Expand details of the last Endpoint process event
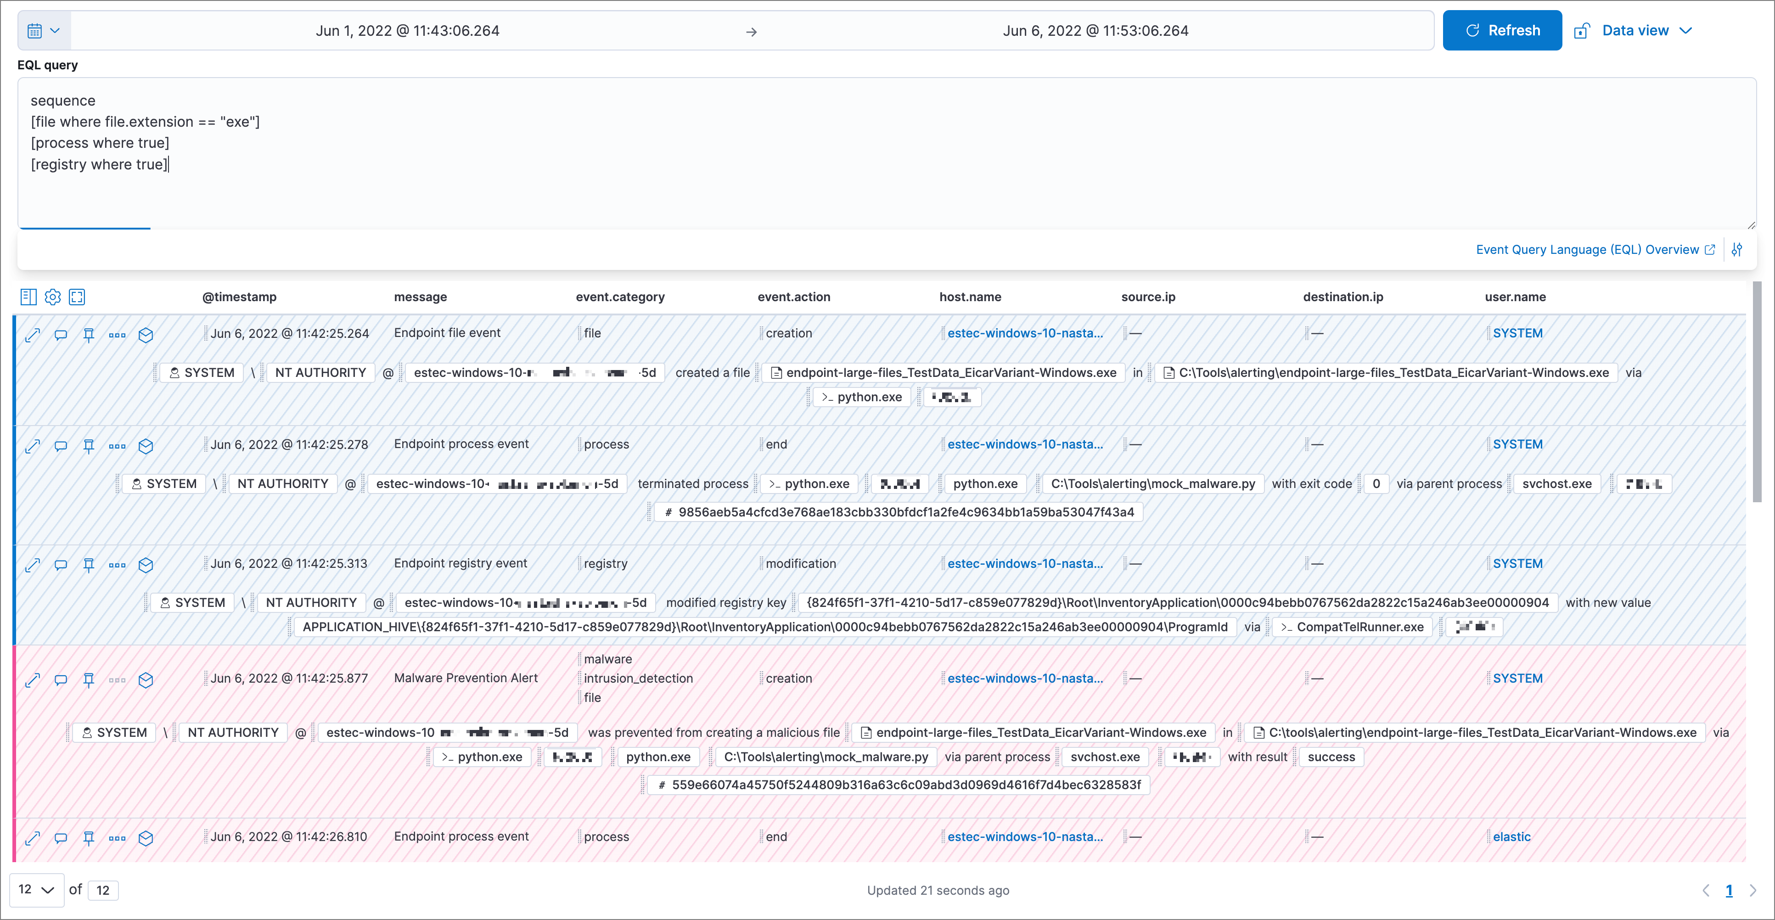Viewport: 1775px width, 920px height. coord(32,839)
